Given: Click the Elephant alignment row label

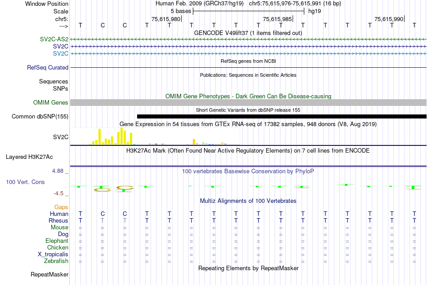Looking at the screenshot, I should pos(57,241).
